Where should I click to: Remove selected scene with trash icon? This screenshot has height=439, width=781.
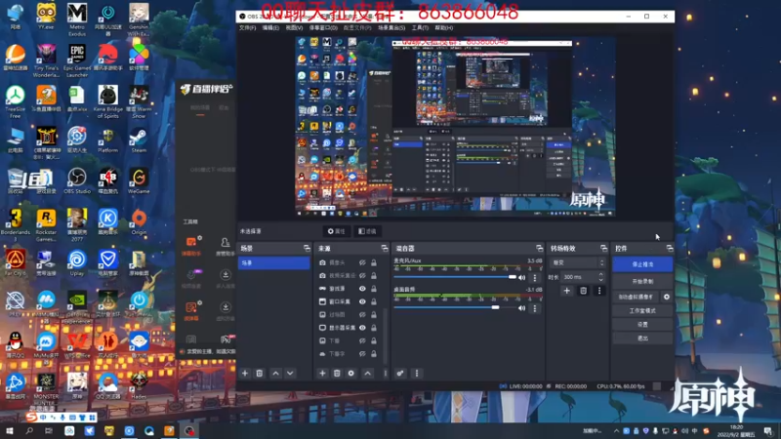tap(259, 374)
